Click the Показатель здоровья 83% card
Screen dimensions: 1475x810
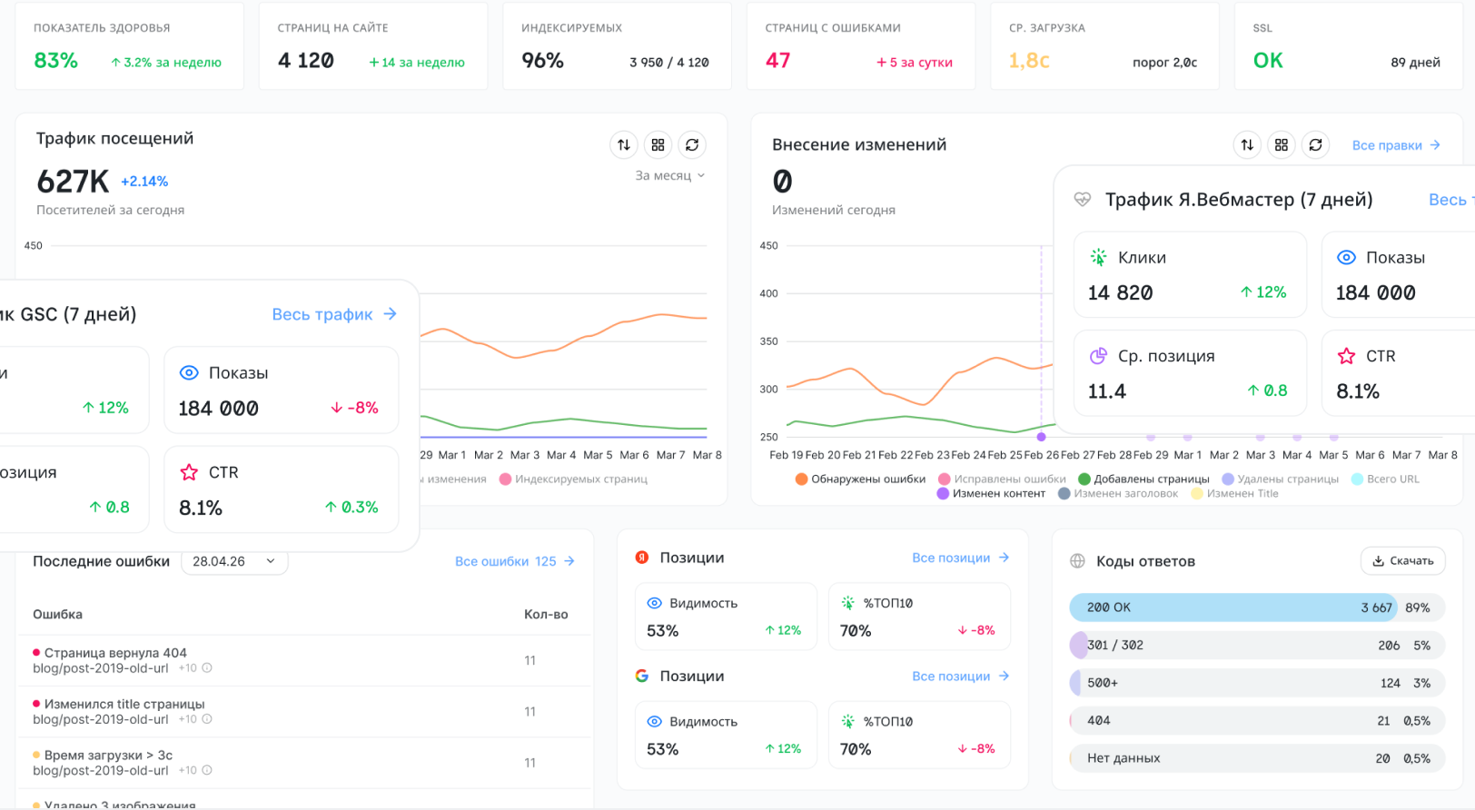click(x=130, y=46)
